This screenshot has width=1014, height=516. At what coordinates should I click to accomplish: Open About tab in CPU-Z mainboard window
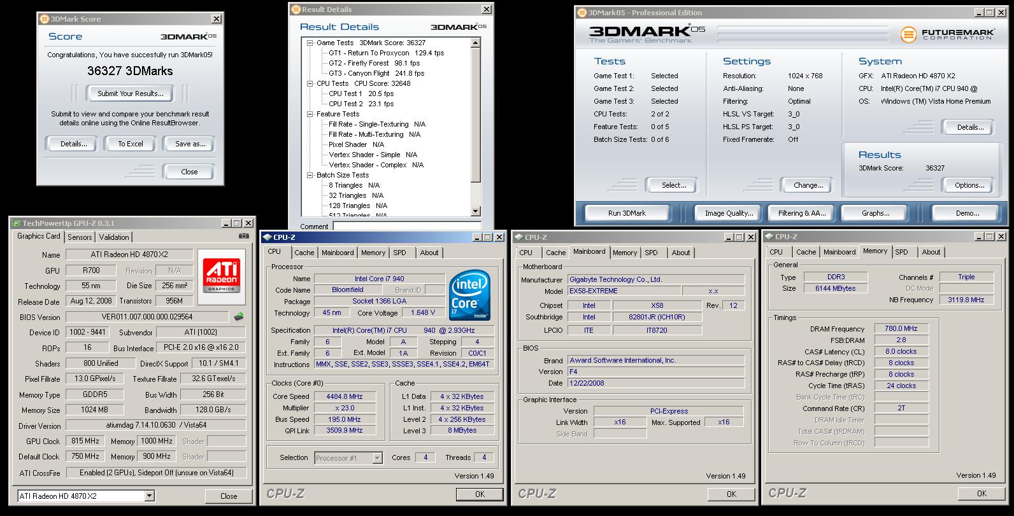click(x=680, y=253)
